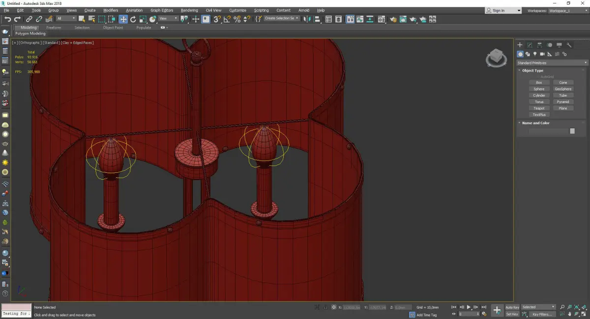The width and height of the screenshot is (590, 319).
Task: Select the Move transform tool
Action: click(x=123, y=19)
